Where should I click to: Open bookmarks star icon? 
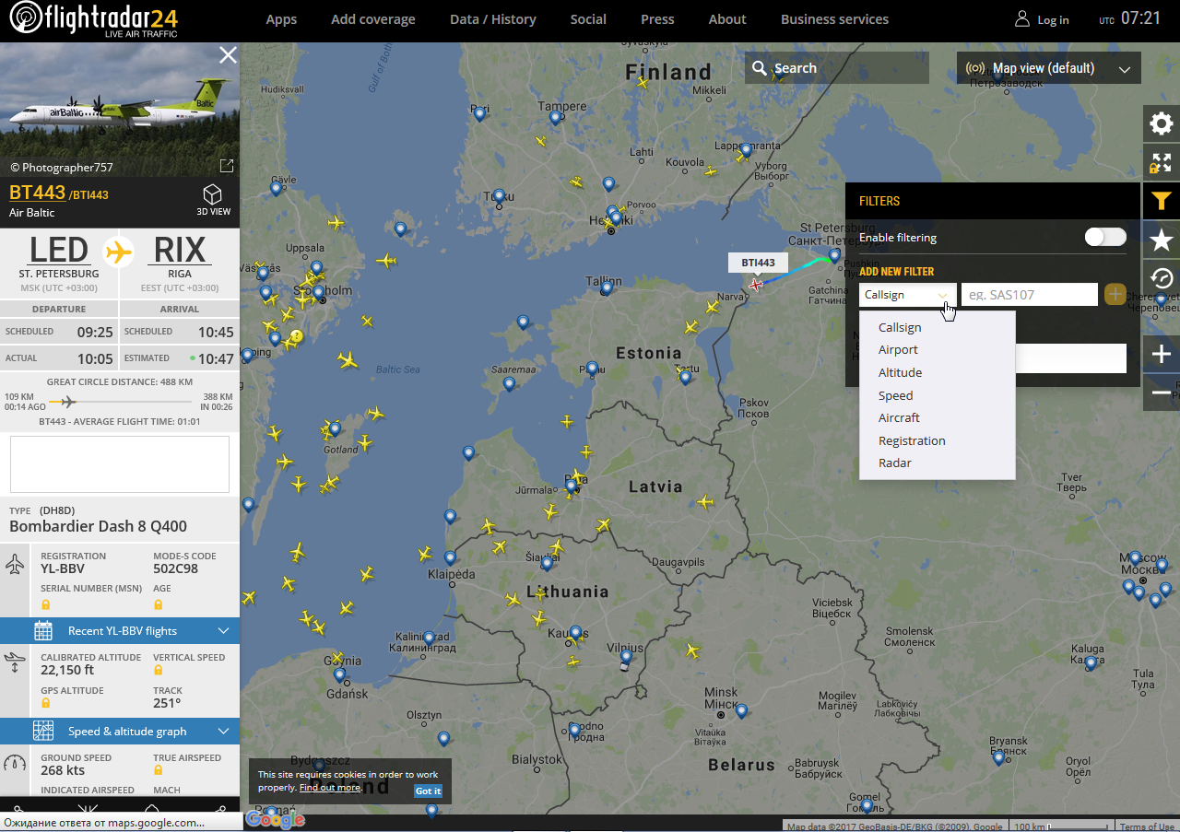point(1162,240)
